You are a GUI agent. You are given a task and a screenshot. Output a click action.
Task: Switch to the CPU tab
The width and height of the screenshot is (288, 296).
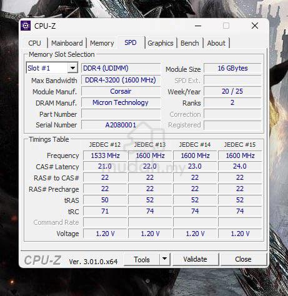[x=34, y=43]
